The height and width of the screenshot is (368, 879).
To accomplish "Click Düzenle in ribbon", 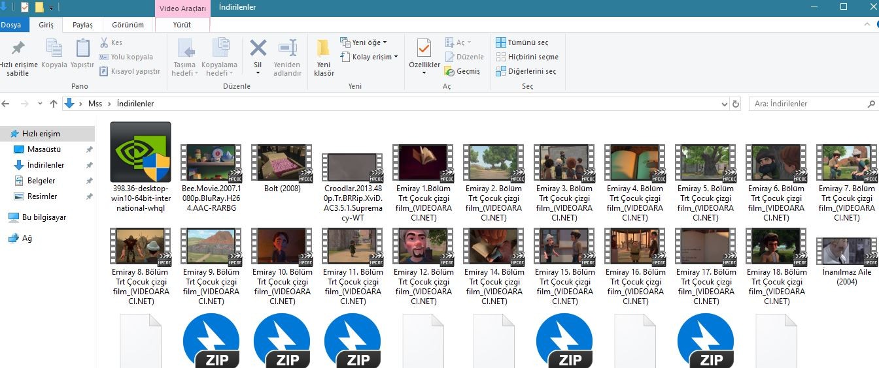I will [464, 57].
